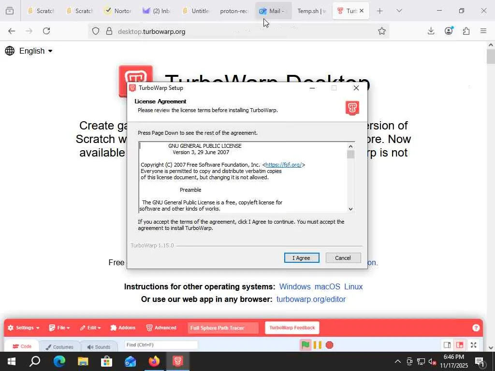Select the Costumes tab

[x=59, y=347]
